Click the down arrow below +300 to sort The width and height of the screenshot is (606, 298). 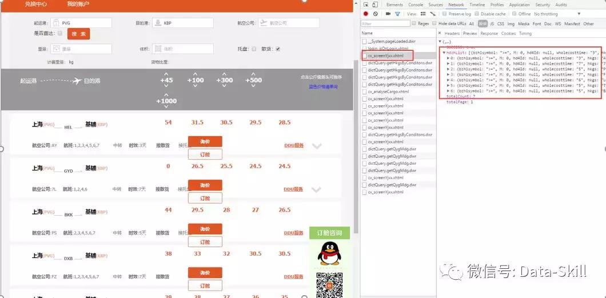tap(224, 86)
